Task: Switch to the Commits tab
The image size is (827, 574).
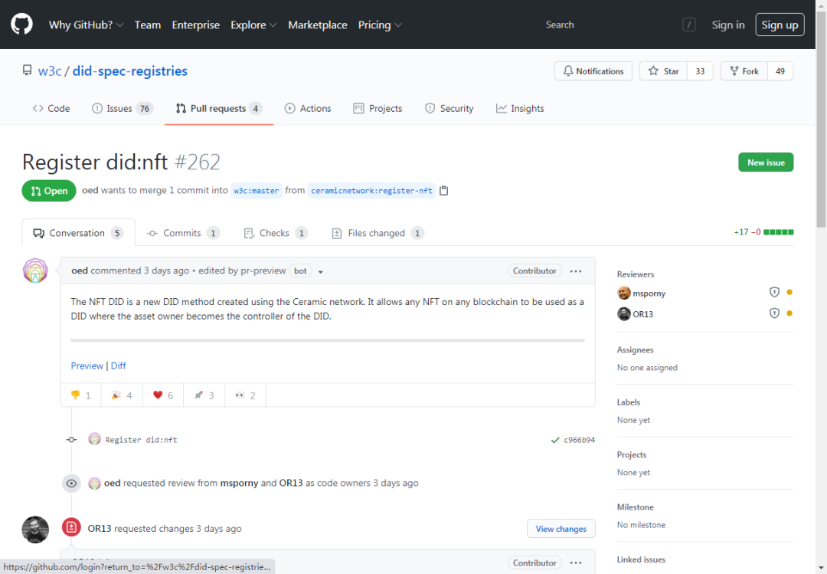Action: 183,233
